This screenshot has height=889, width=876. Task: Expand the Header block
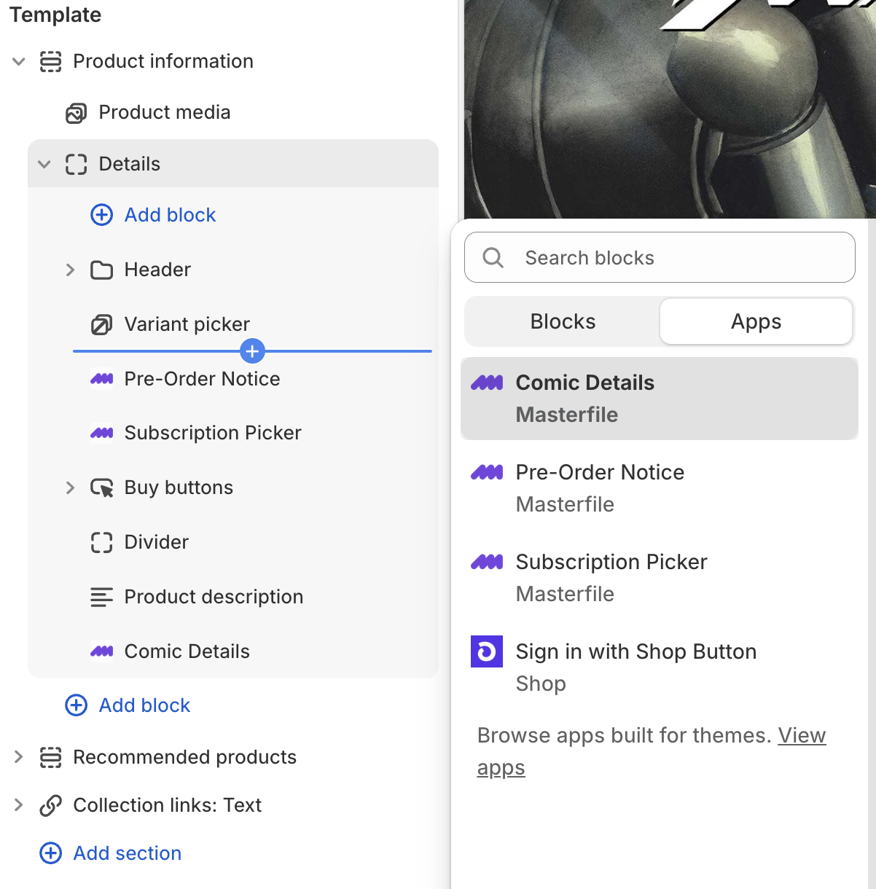[x=70, y=270]
